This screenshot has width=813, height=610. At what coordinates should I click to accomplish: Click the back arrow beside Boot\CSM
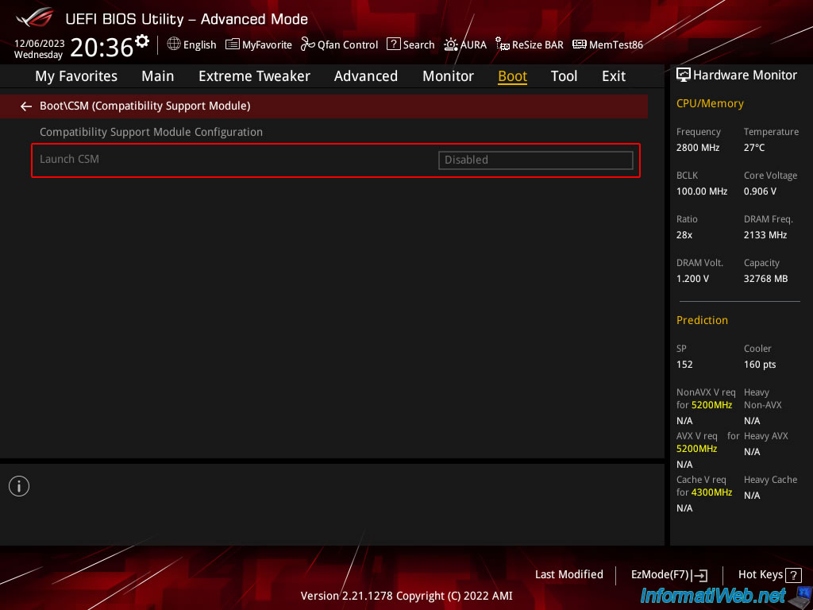pyautogui.click(x=26, y=106)
